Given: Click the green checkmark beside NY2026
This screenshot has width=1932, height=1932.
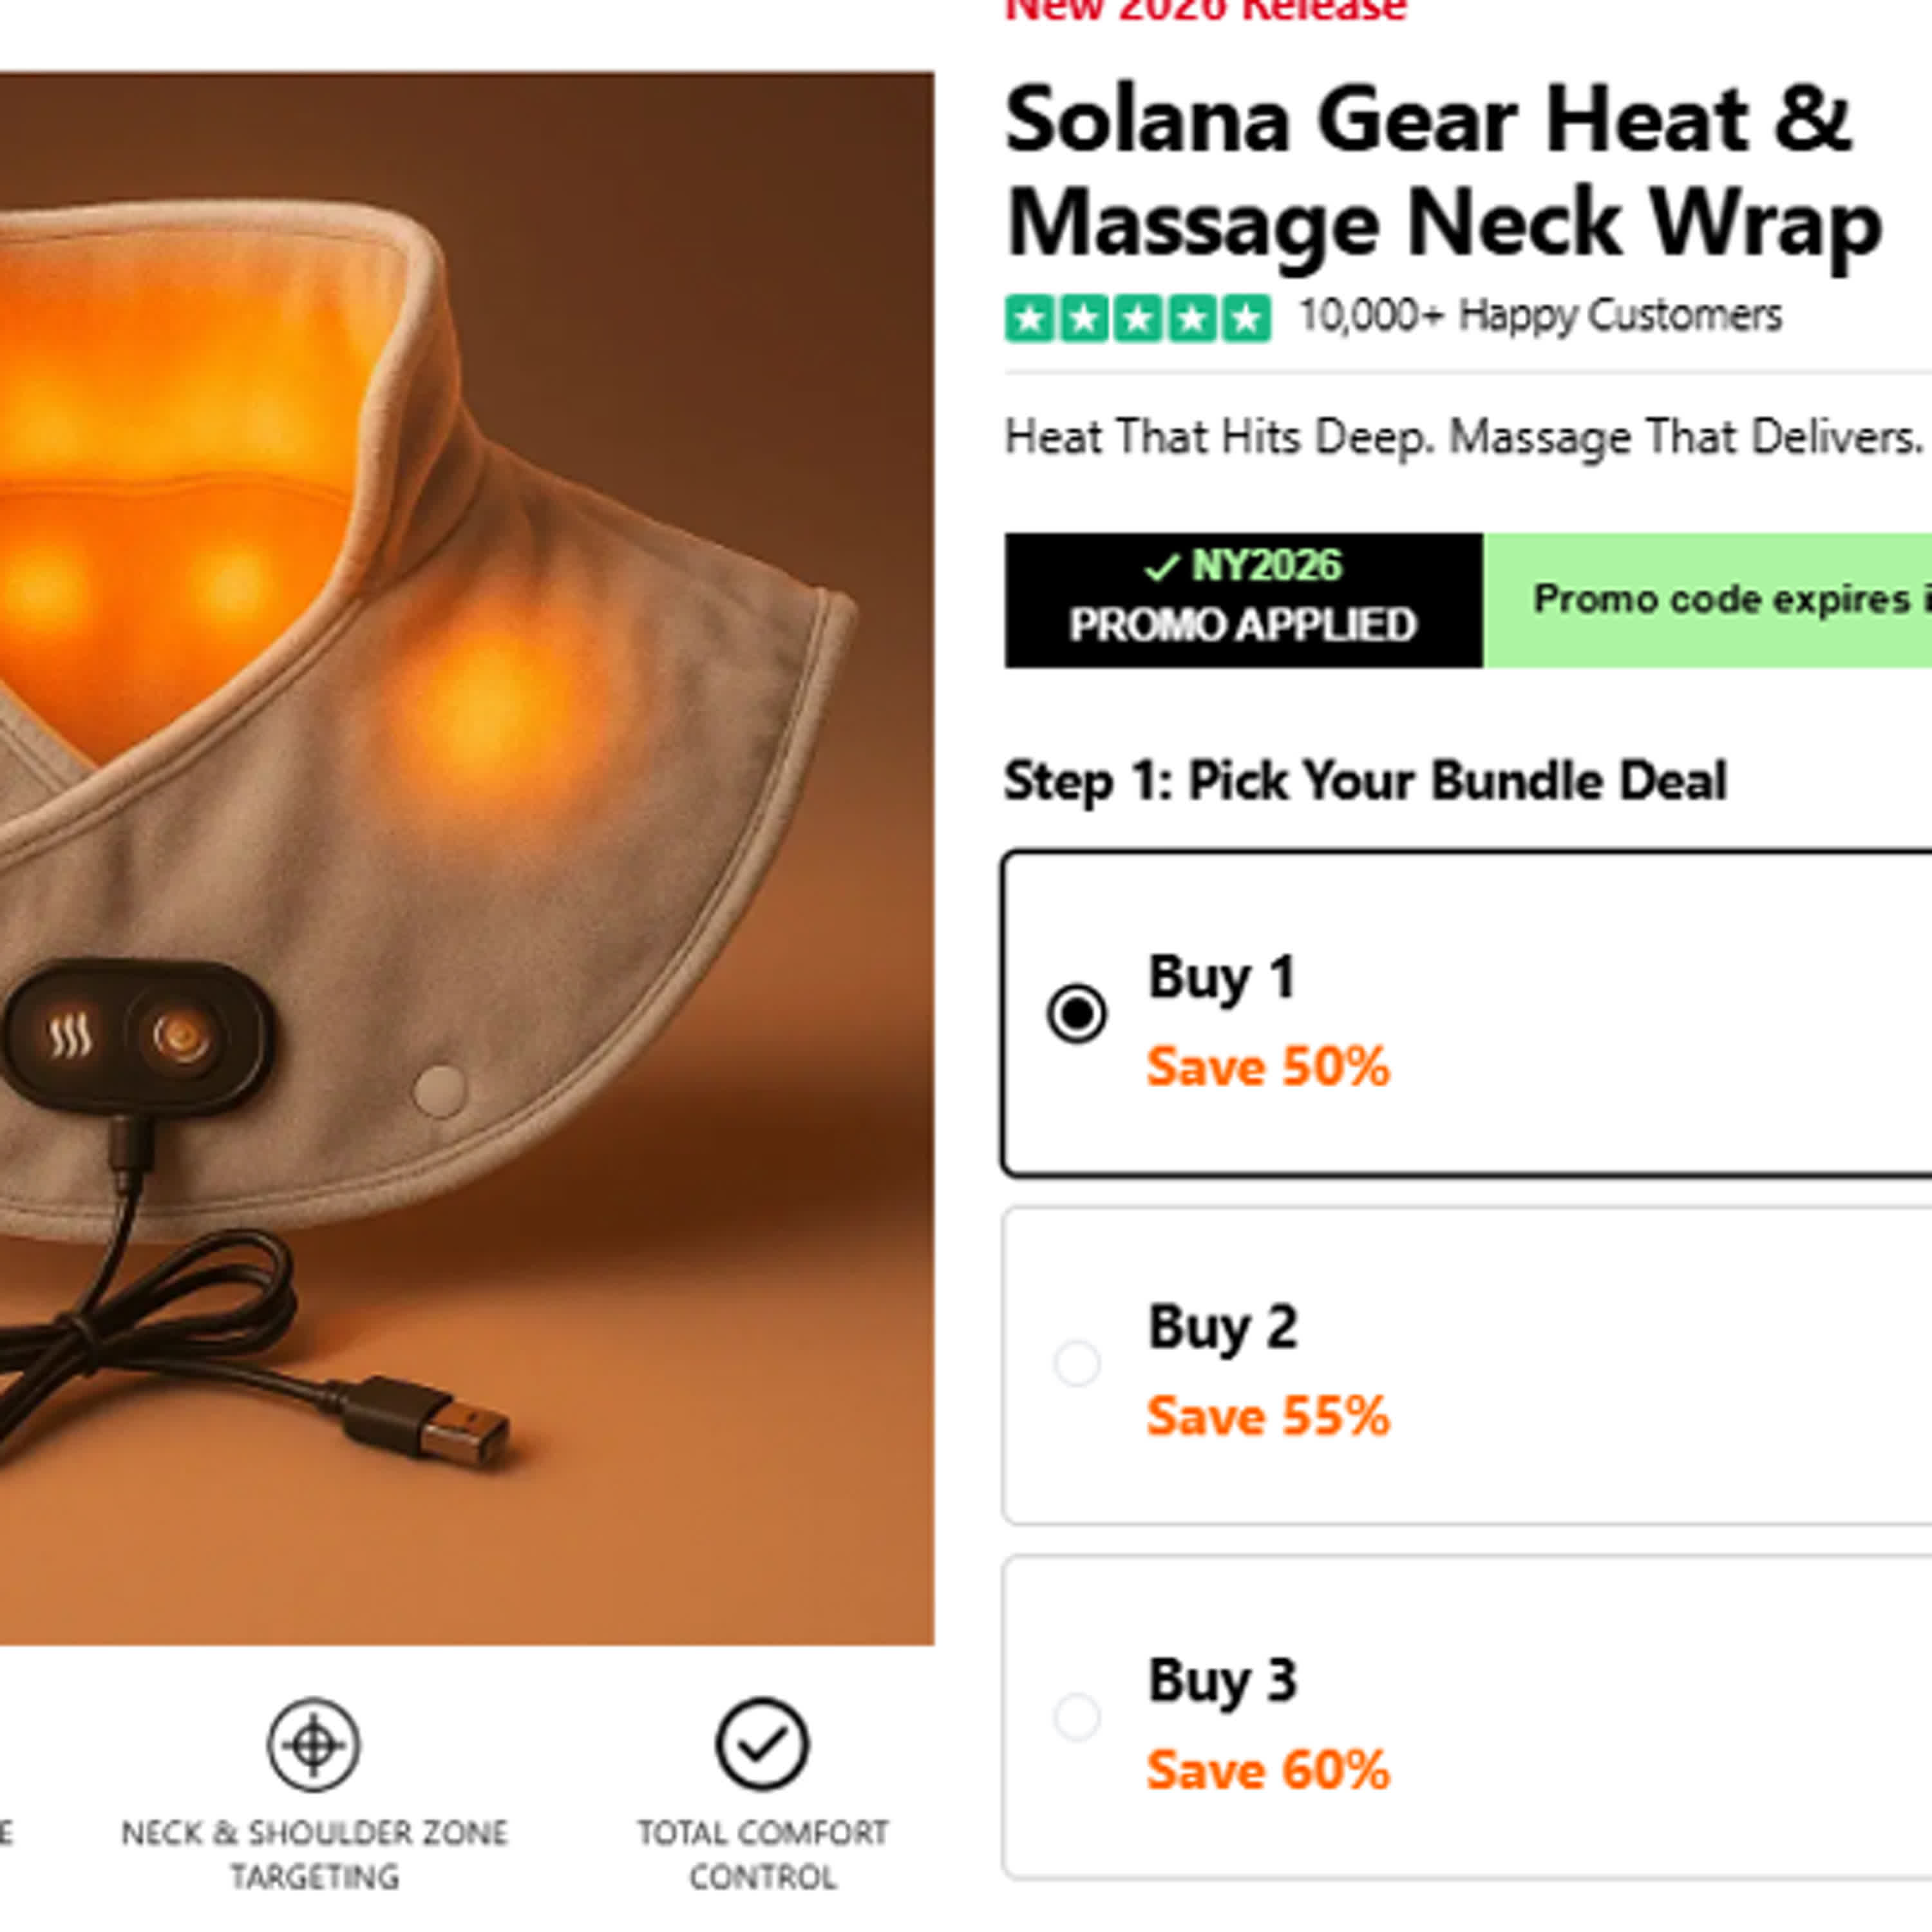Looking at the screenshot, I should click(x=1161, y=568).
